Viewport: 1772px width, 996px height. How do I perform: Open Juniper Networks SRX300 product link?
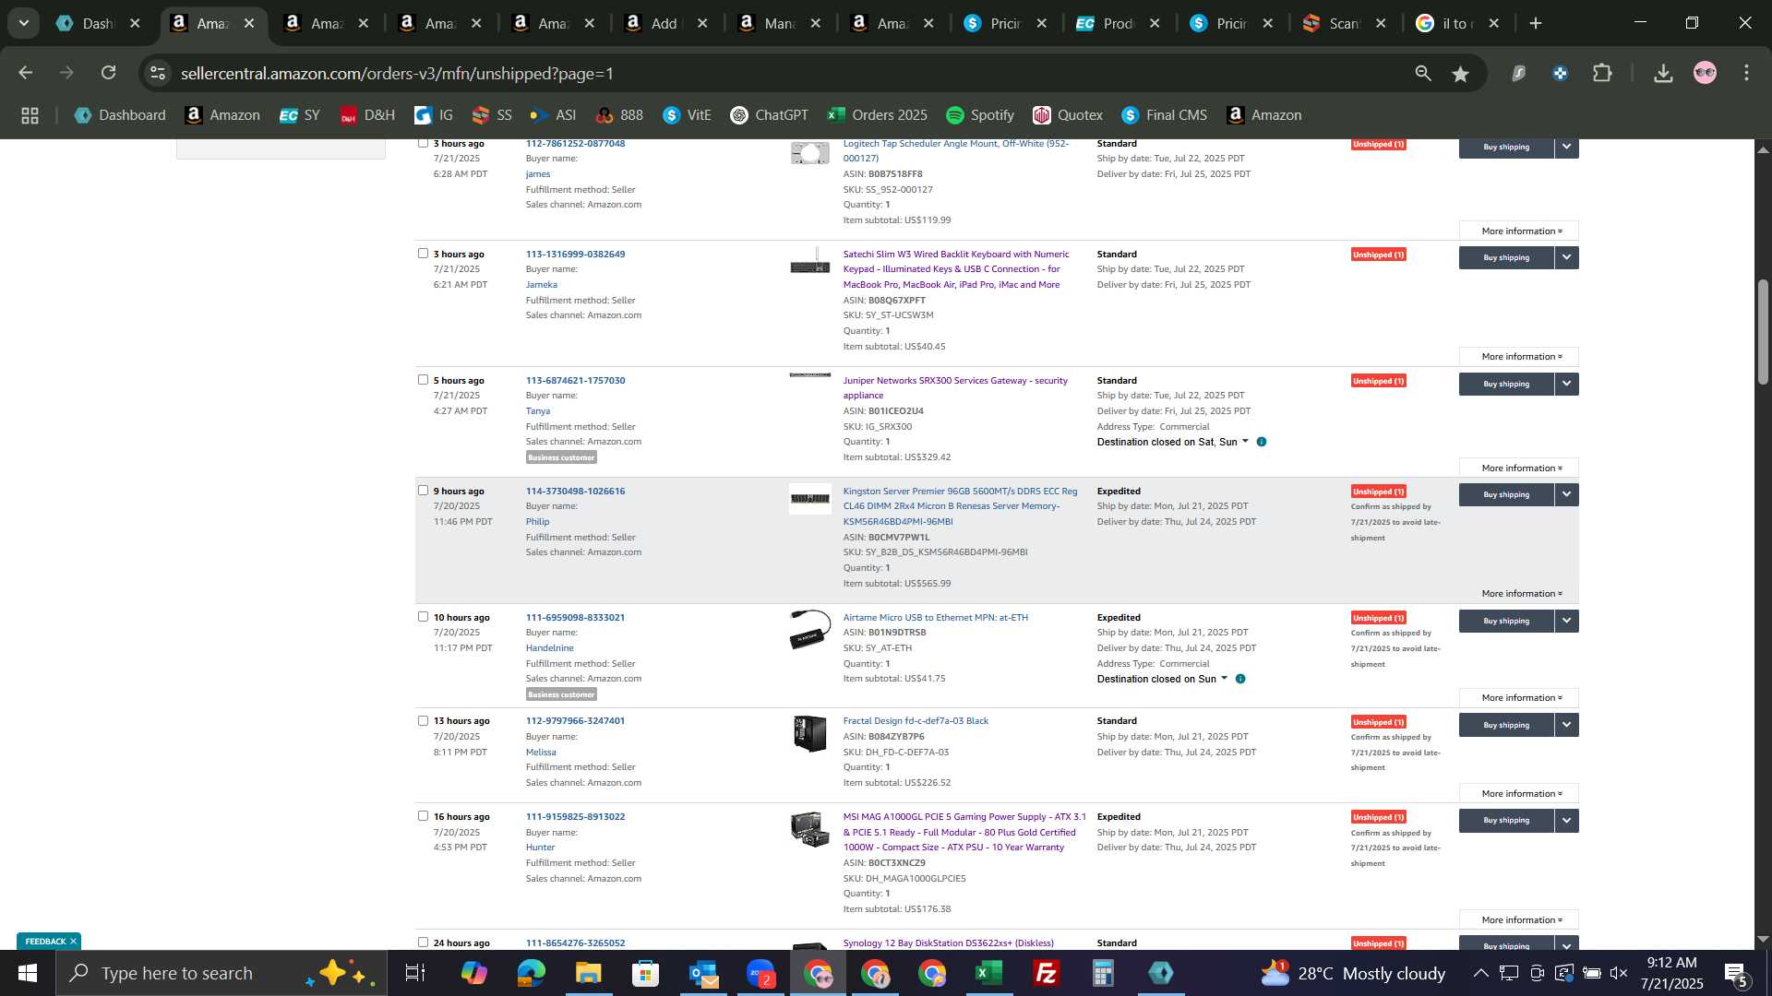(x=955, y=387)
